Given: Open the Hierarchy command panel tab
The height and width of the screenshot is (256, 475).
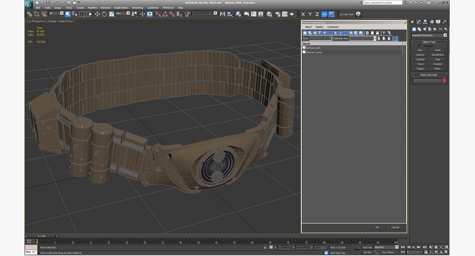Looking at the screenshot, I should coord(425,22).
